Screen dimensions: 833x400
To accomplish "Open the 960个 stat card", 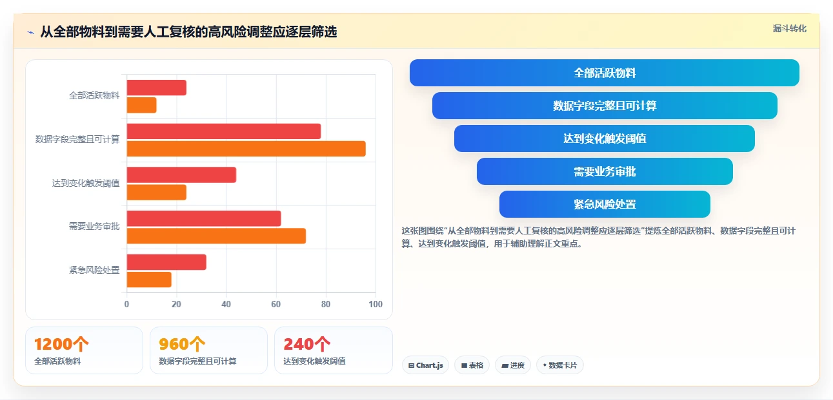I will [x=208, y=350].
